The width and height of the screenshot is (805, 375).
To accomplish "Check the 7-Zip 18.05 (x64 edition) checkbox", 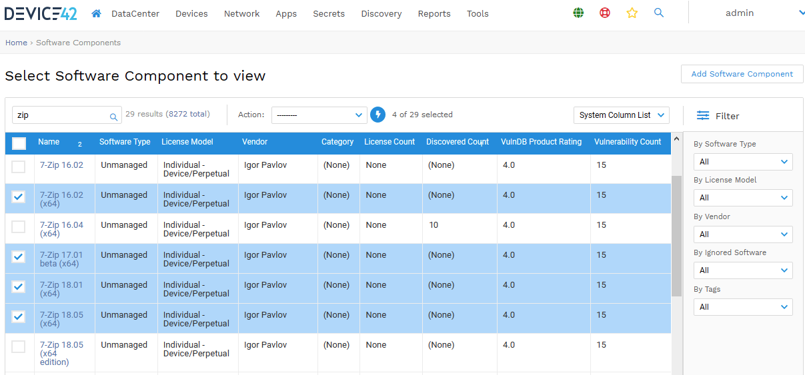I will [19, 346].
